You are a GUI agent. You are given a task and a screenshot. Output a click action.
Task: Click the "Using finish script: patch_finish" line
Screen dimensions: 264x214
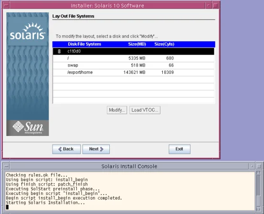(x=47, y=184)
